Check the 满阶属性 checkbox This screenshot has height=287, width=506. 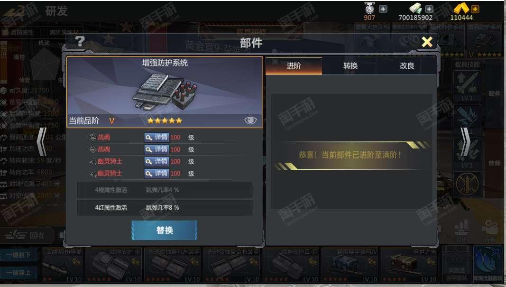coord(44,33)
